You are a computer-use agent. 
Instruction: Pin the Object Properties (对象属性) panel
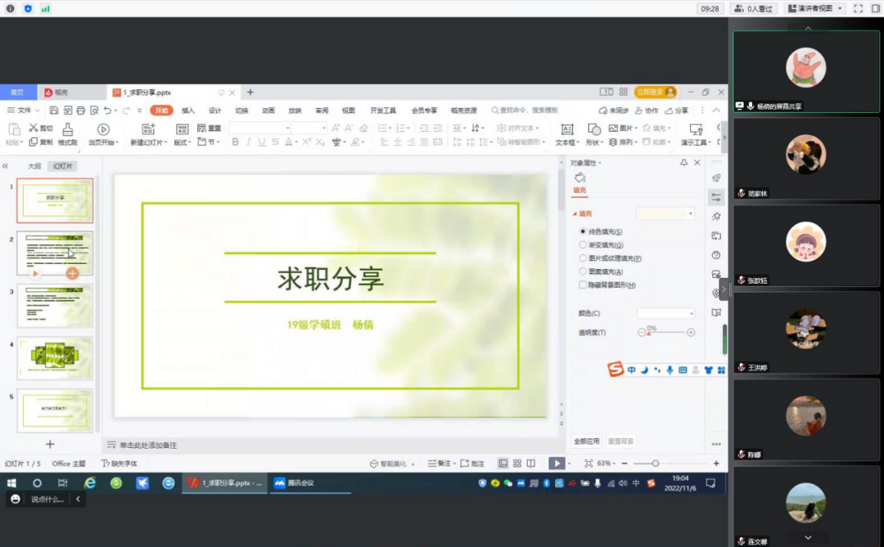pos(684,163)
